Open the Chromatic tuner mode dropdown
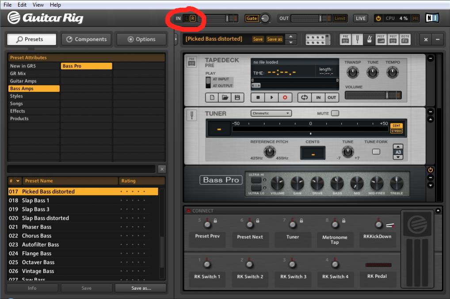 pos(271,113)
